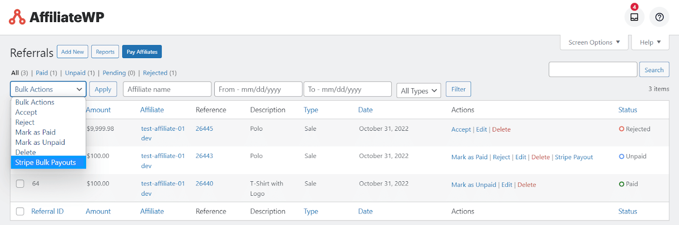679x225 pixels.
Task: Mark referral 26440 as unpaid
Action: [474, 185]
